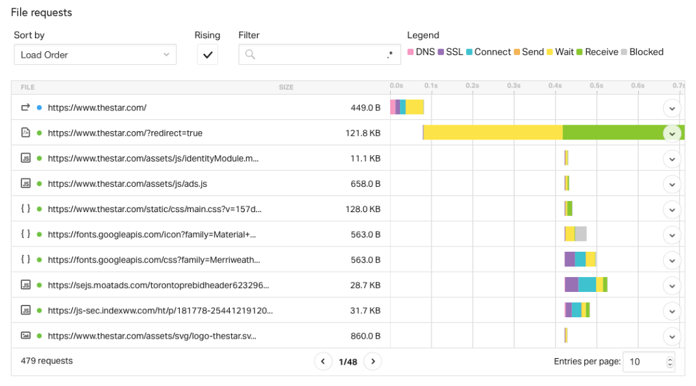Click the image icon for logo-thestar.svg row
This screenshot has height=386, width=696.
26,336
